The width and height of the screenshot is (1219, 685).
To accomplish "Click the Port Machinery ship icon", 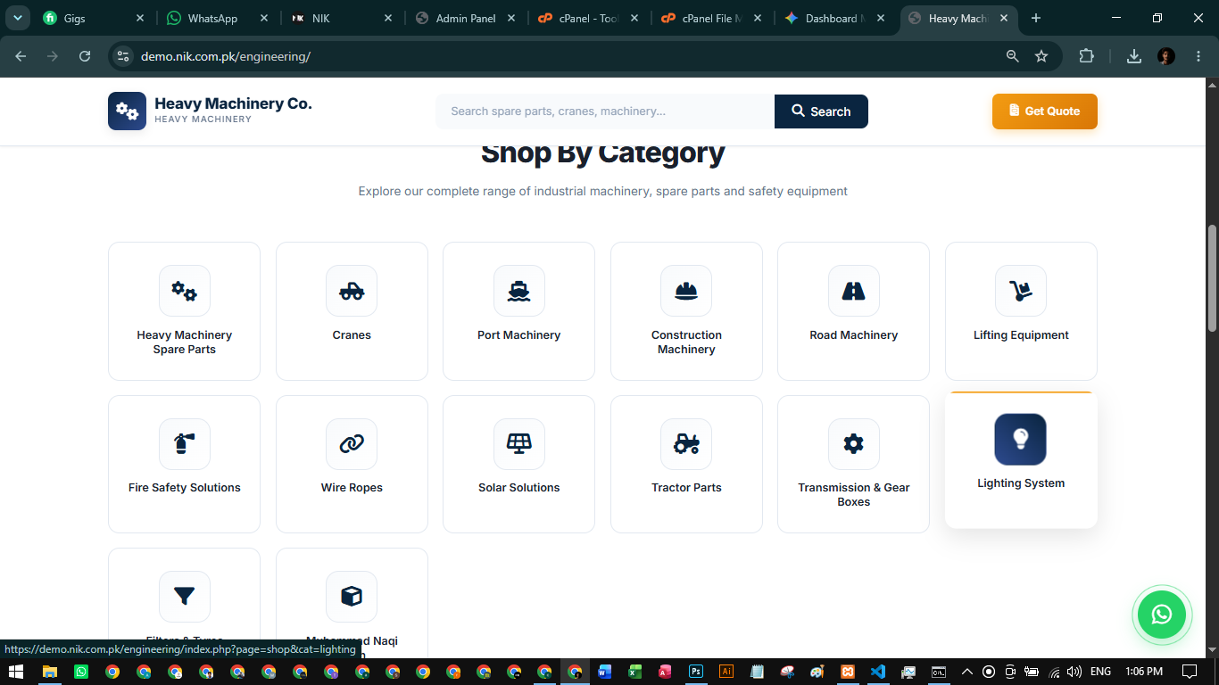I will coord(519,291).
